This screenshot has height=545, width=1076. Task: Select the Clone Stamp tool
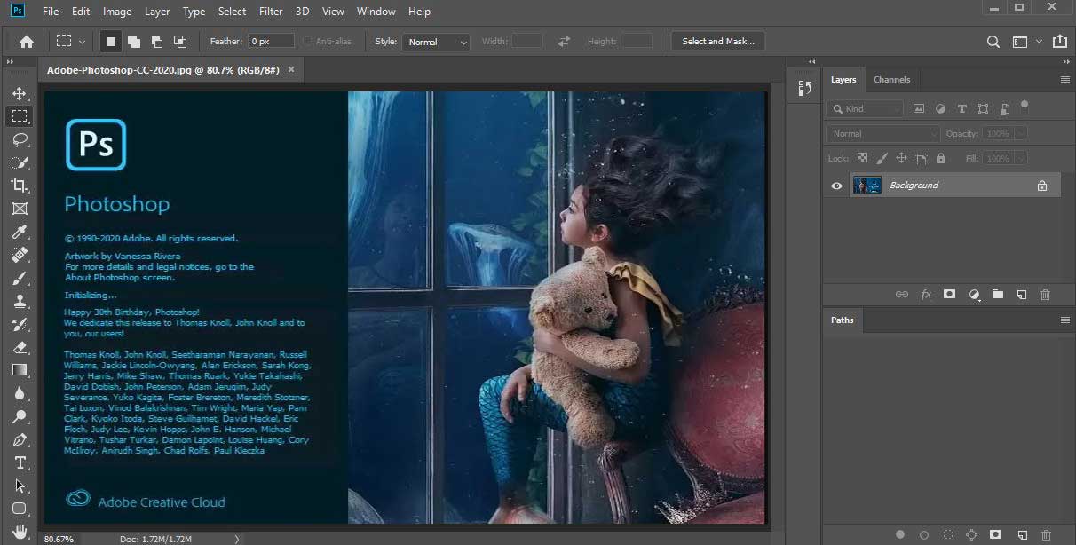20,301
